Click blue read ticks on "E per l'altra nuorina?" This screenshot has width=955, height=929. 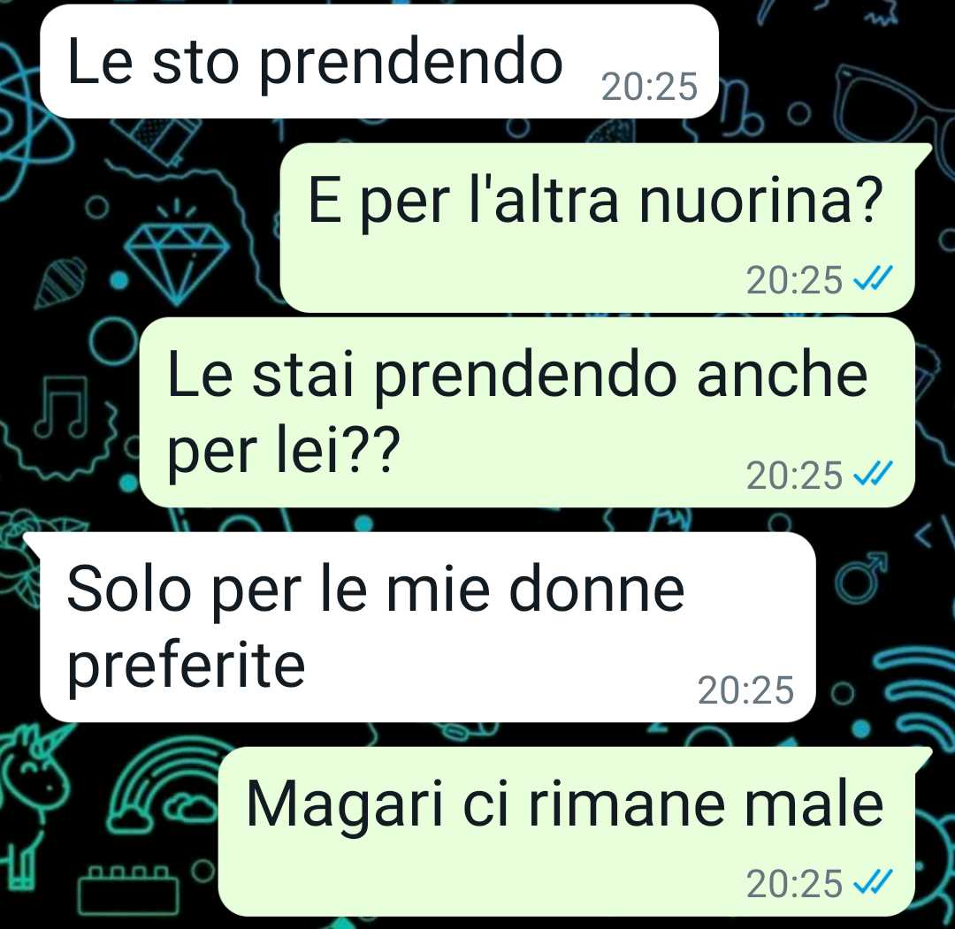point(873,278)
